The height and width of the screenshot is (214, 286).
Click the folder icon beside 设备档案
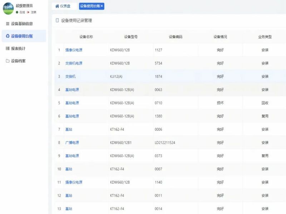click(8, 61)
